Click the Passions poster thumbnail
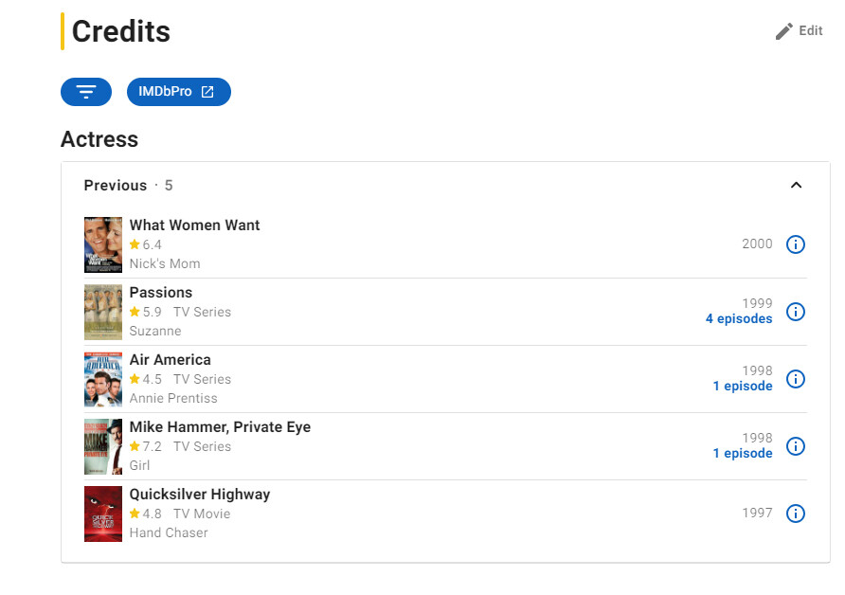Image resolution: width=845 pixels, height=595 pixels. point(103,312)
